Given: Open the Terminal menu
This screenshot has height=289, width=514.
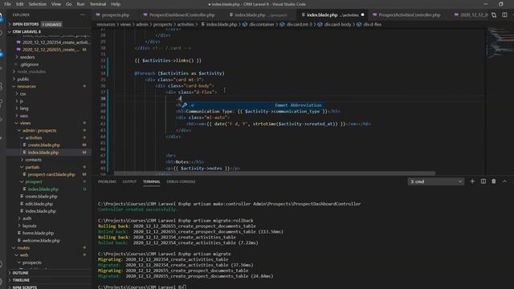Looking at the screenshot, I should coord(98,4).
